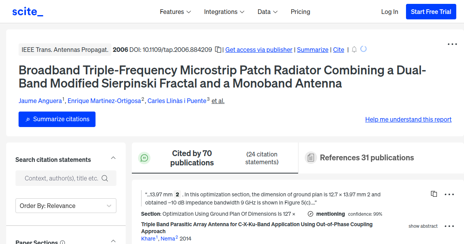Image resolution: width=464 pixels, height=244 pixels.
Task: Click the search magnifier icon in citation search
Action: (105, 178)
